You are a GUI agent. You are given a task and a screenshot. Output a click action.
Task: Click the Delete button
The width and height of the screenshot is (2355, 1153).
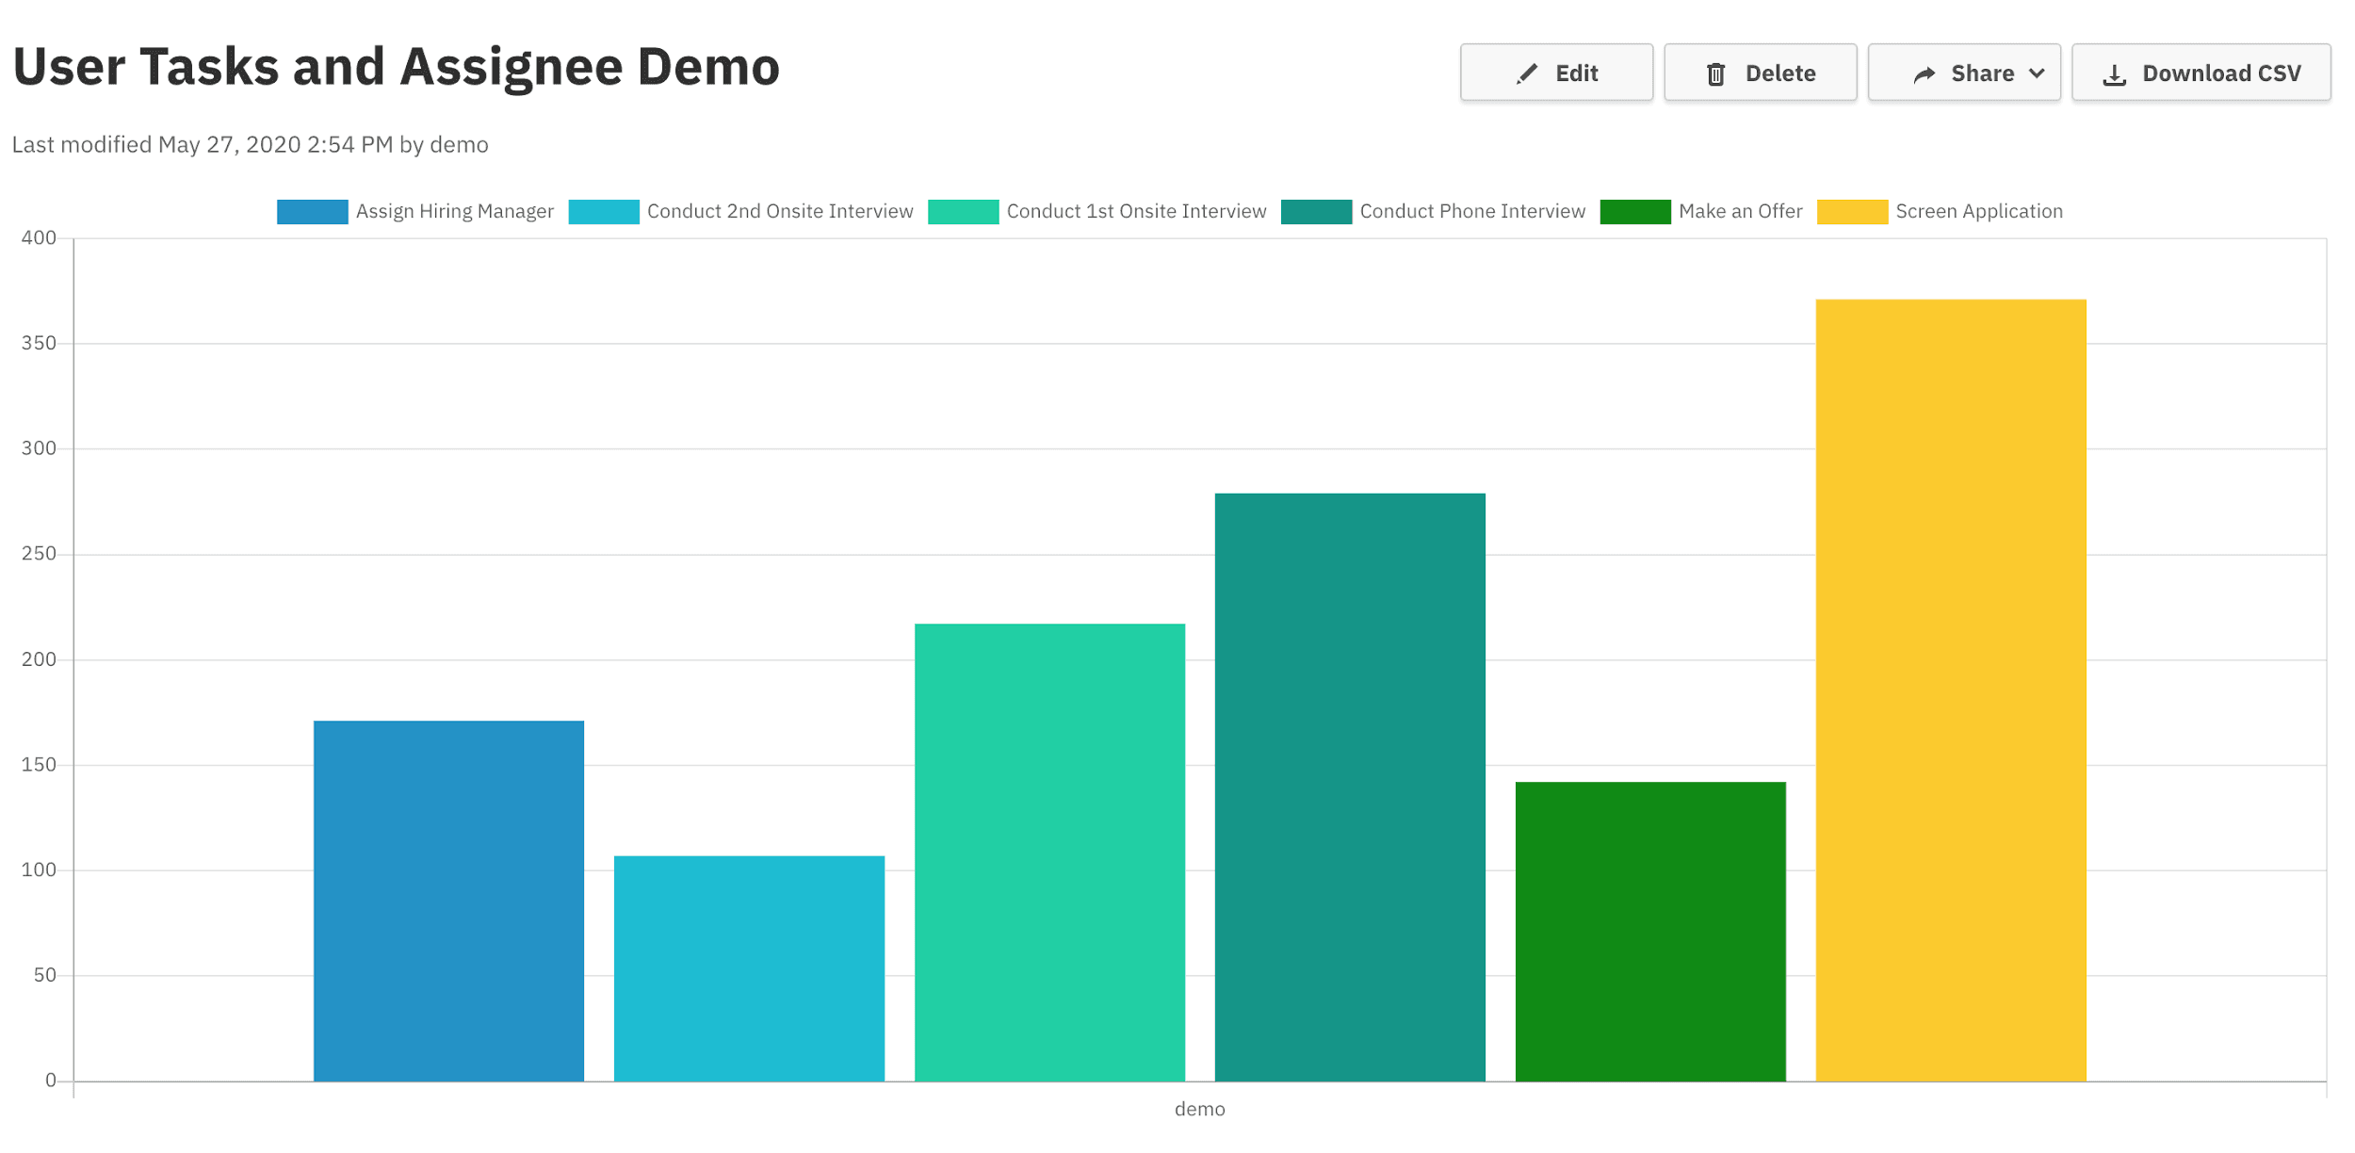click(1760, 73)
